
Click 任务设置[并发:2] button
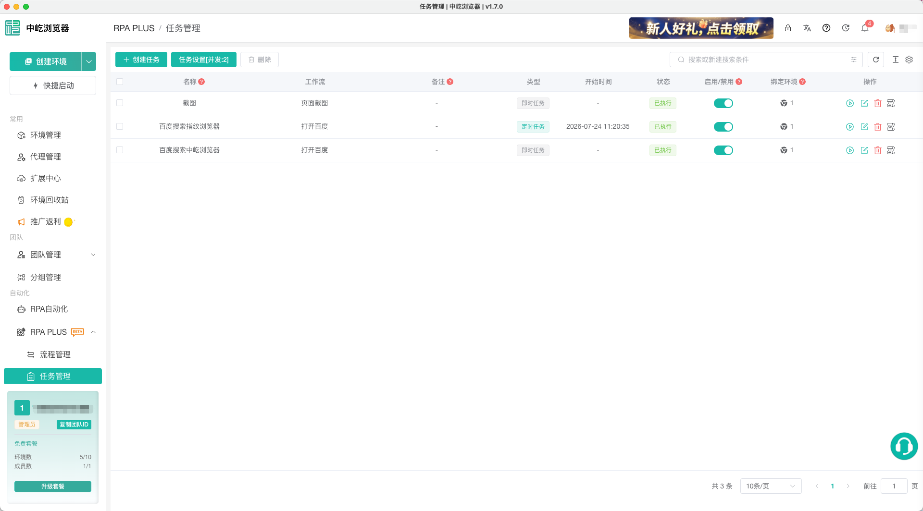pos(204,60)
